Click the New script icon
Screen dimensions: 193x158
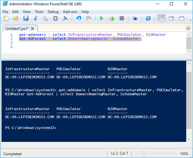tap(6, 18)
